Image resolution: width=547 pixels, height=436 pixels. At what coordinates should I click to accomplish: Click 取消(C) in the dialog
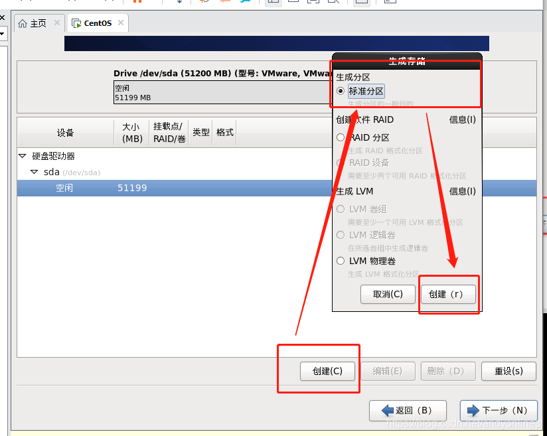pyautogui.click(x=388, y=295)
